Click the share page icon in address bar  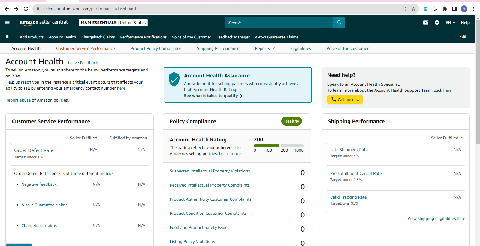point(404,9)
